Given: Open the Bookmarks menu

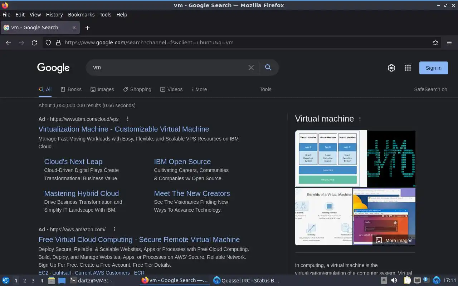Looking at the screenshot, I should [x=81, y=15].
